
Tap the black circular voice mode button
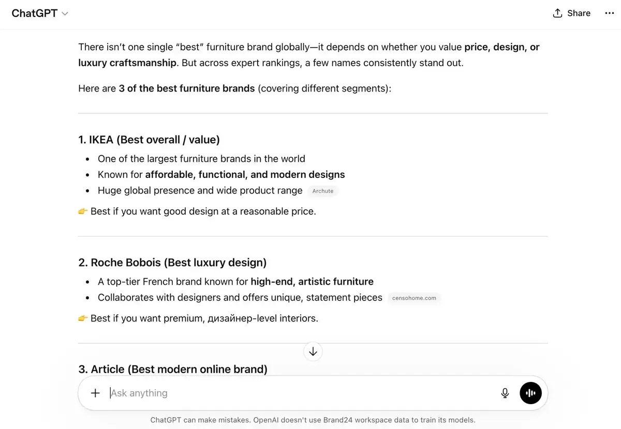530,393
